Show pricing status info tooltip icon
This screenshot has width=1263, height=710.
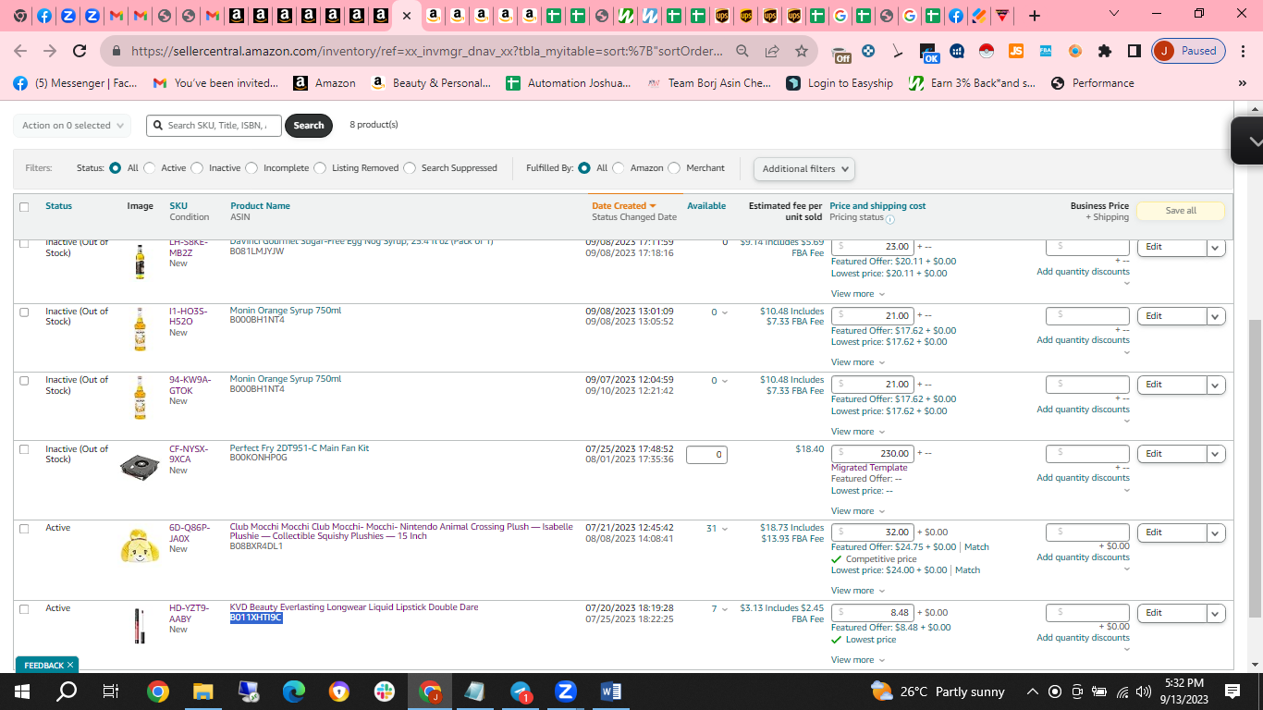tap(889, 219)
